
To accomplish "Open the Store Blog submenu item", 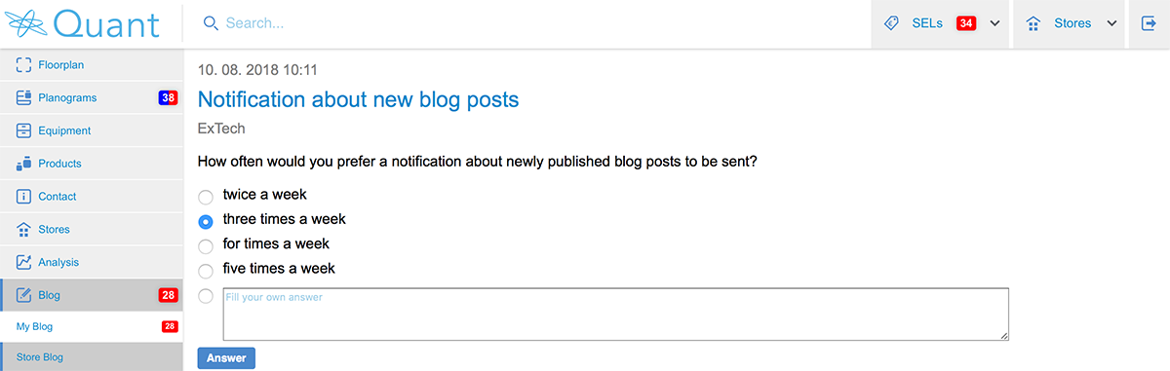I will [x=92, y=357].
